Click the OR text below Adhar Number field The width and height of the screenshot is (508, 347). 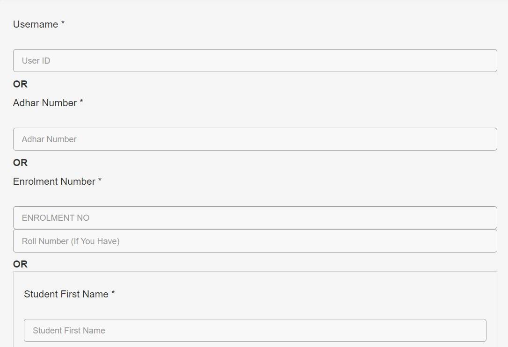click(20, 163)
